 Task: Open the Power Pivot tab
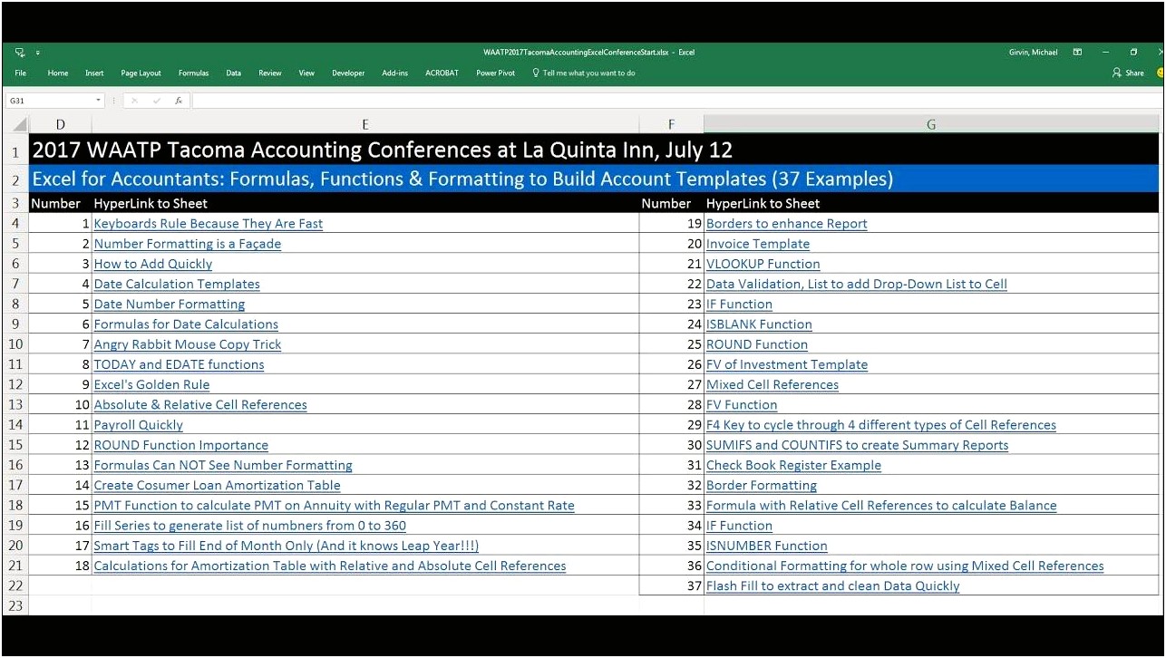point(496,73)
